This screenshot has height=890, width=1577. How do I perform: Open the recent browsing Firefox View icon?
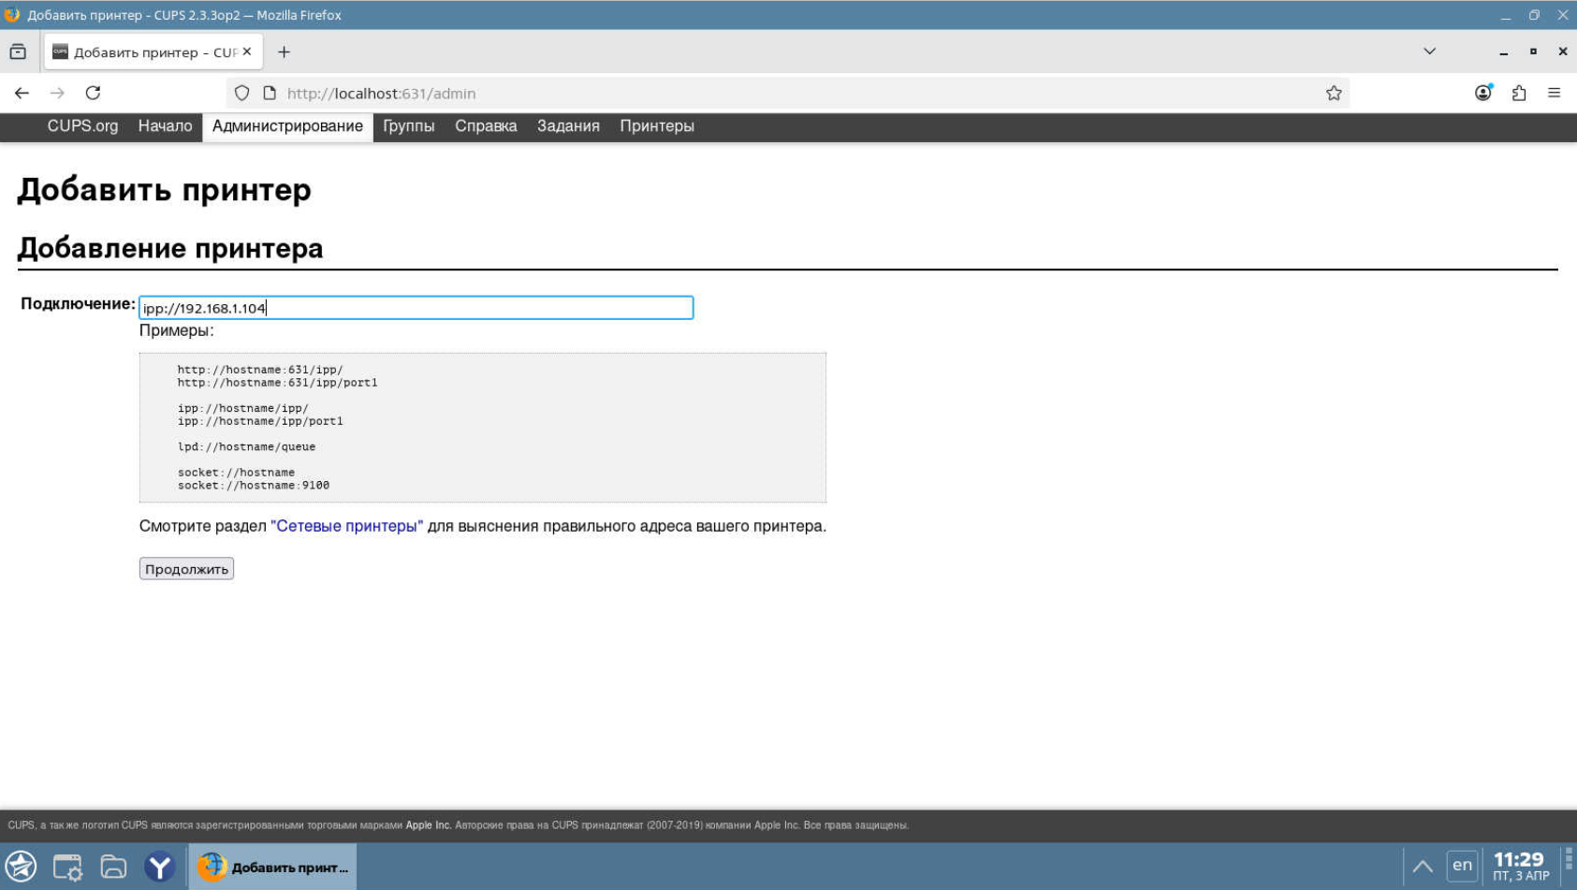18,51
